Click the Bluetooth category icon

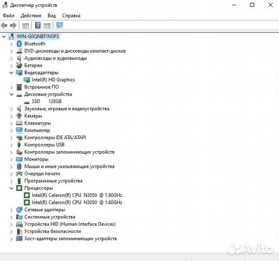coord(19,43)
